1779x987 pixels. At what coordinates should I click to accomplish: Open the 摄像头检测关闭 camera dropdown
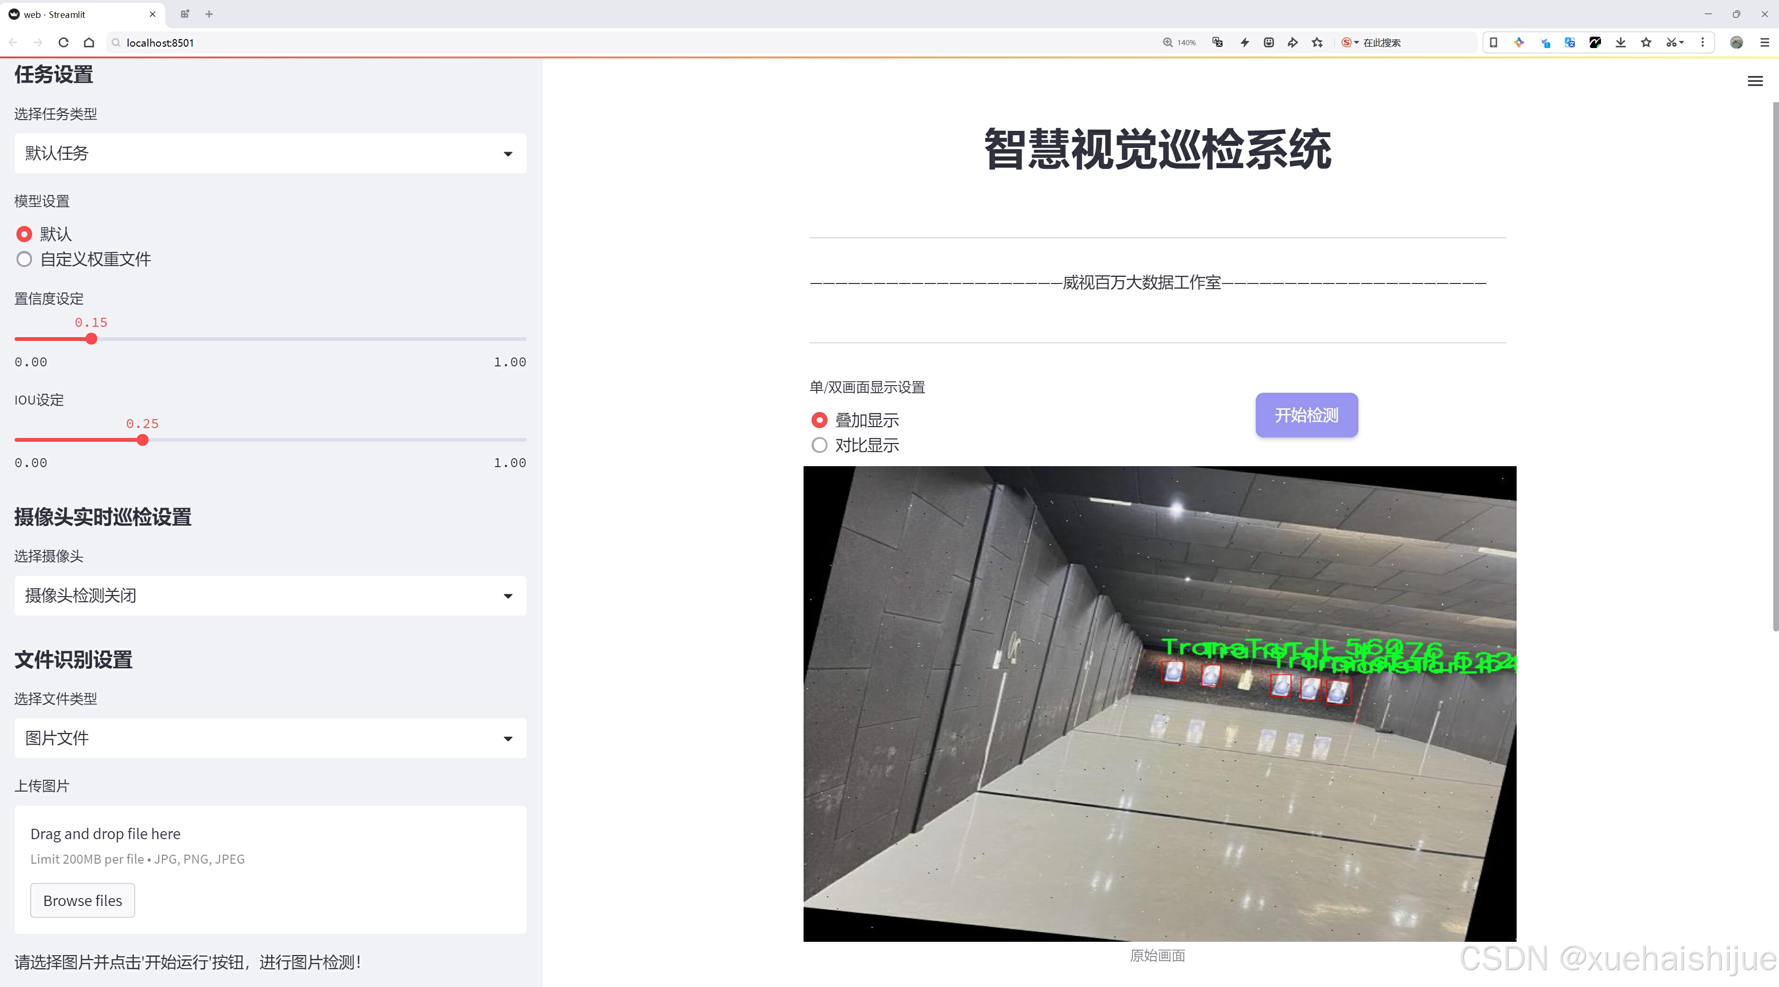tap(270, 596)
